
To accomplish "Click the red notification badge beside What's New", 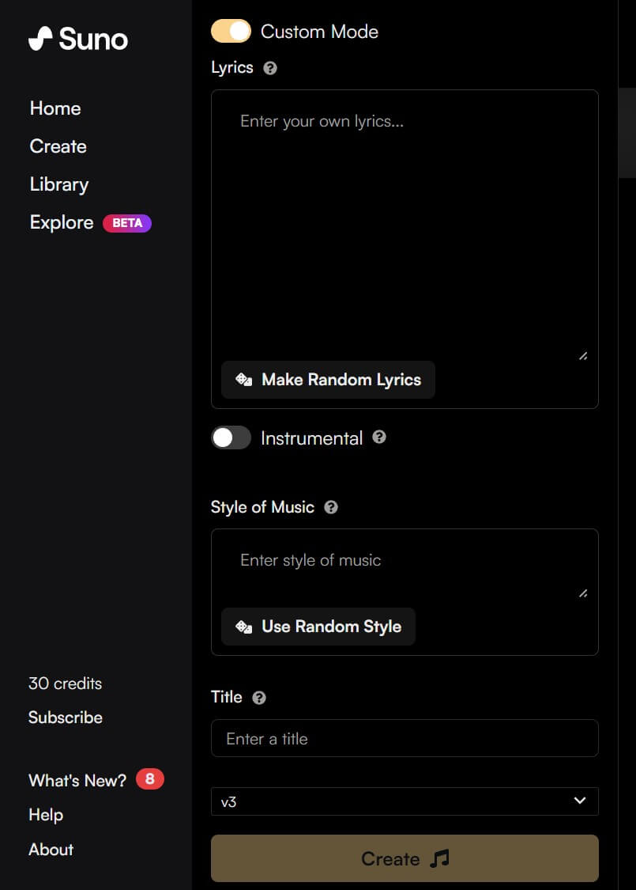I will pyautogui.click(x=149, y=778).
